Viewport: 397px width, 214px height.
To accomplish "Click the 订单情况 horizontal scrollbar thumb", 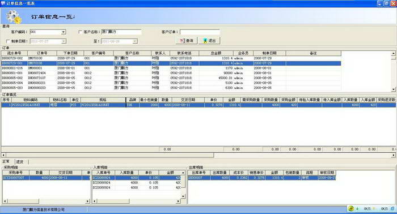I will coord(110,155).
